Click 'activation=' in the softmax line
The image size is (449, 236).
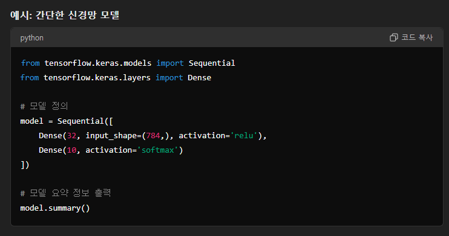111,150
